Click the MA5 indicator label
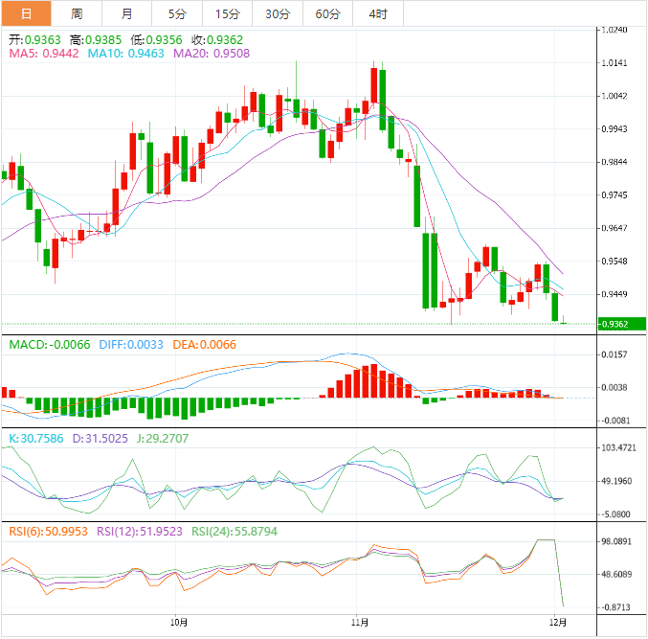 pyautogui.click(x=44, y=54)
